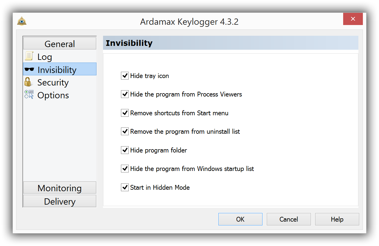Open Help from the bottom buttons
The height and width of the screenshot is (246, 379).
point(337,219)
